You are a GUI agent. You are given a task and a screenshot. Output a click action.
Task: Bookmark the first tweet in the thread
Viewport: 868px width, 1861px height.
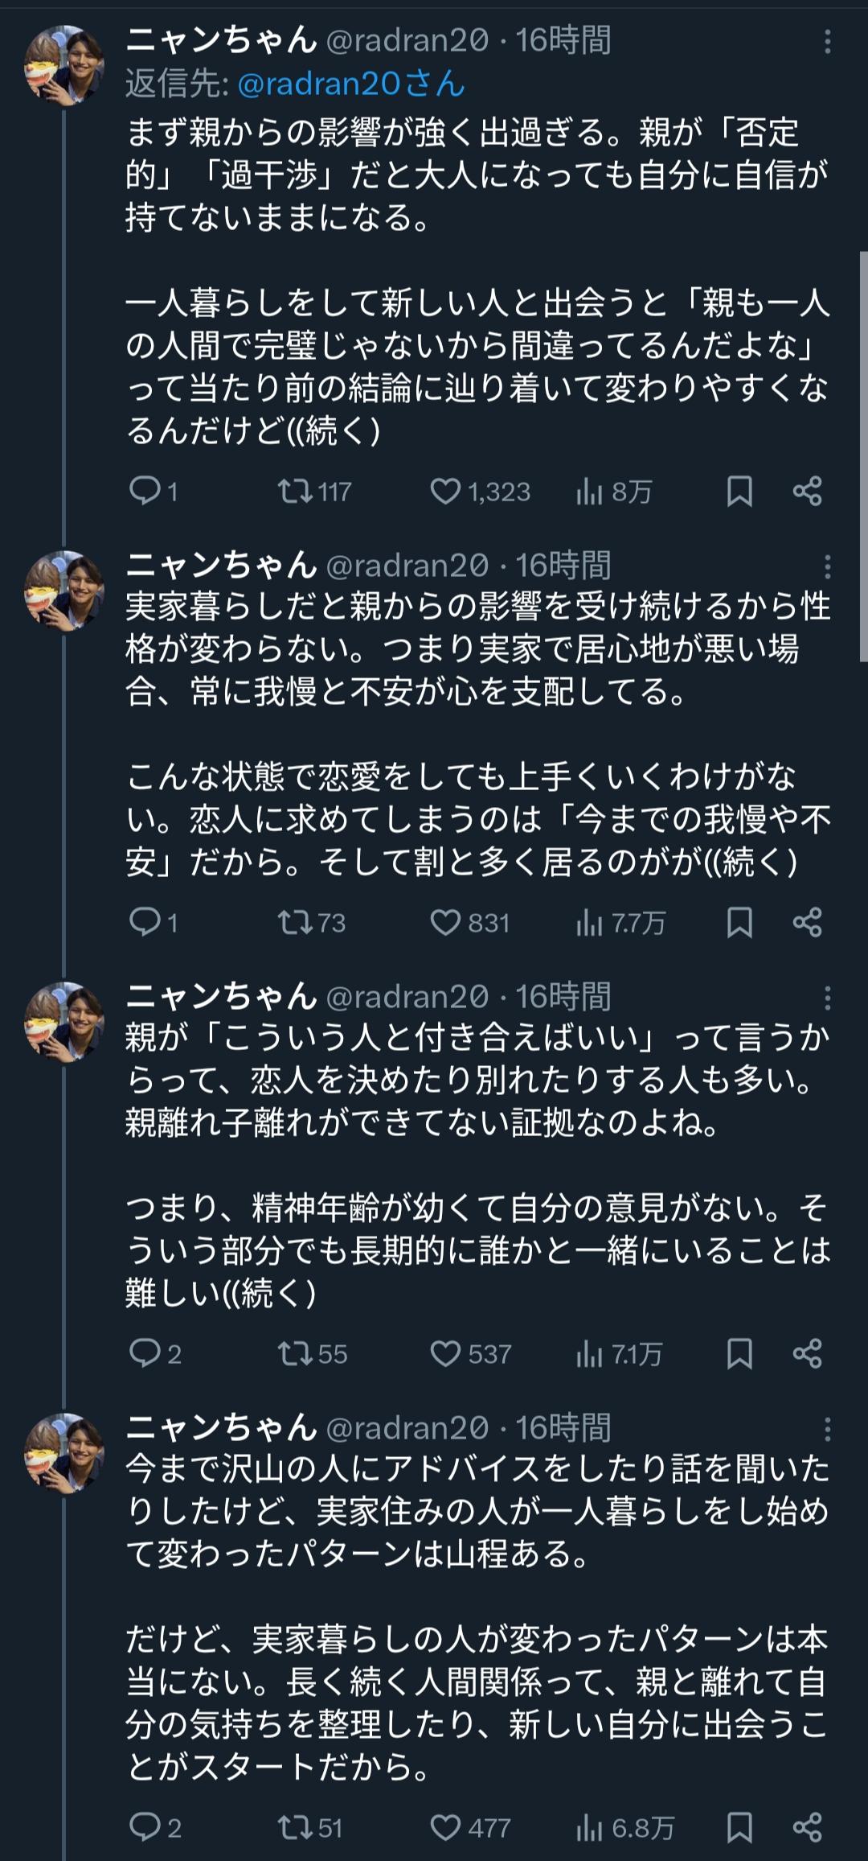pos(739,491)
